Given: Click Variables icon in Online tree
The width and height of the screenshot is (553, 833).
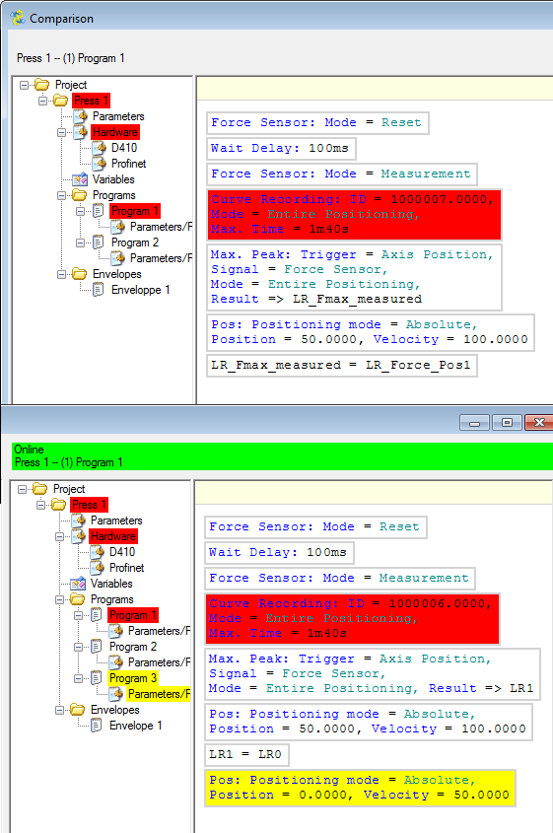Looking at the screenshot, I should [78, 584].
